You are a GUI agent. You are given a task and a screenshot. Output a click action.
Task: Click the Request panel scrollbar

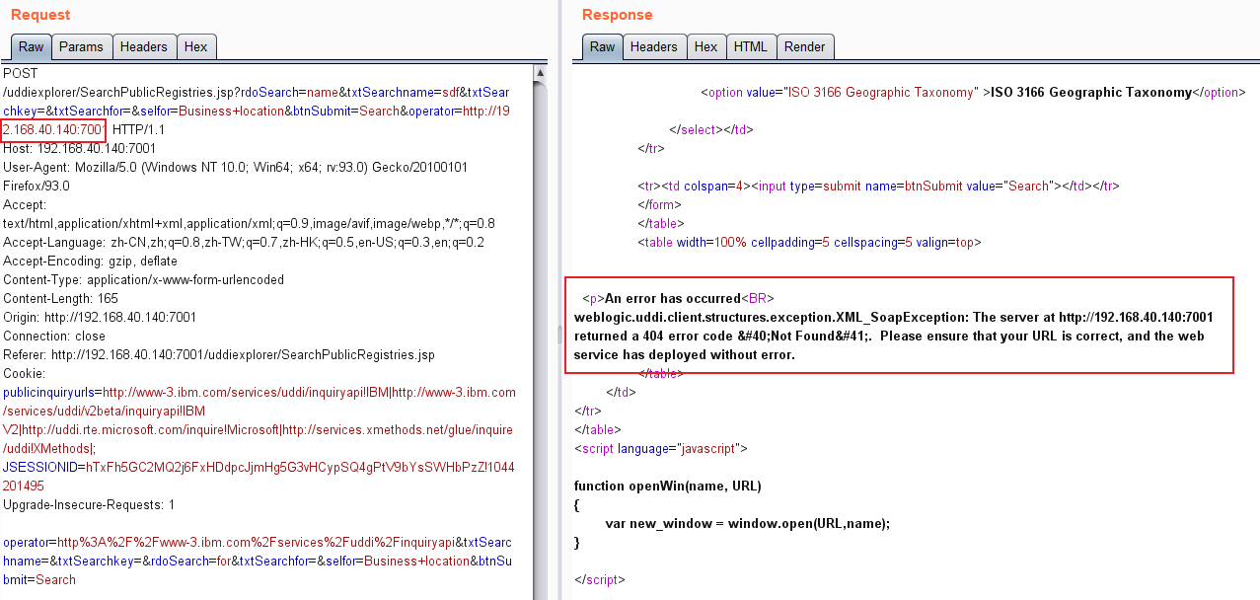coord(542,296)
